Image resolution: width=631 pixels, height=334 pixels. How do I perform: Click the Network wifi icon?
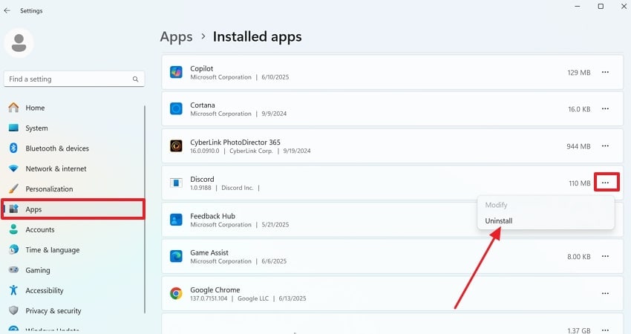(13, 168)
